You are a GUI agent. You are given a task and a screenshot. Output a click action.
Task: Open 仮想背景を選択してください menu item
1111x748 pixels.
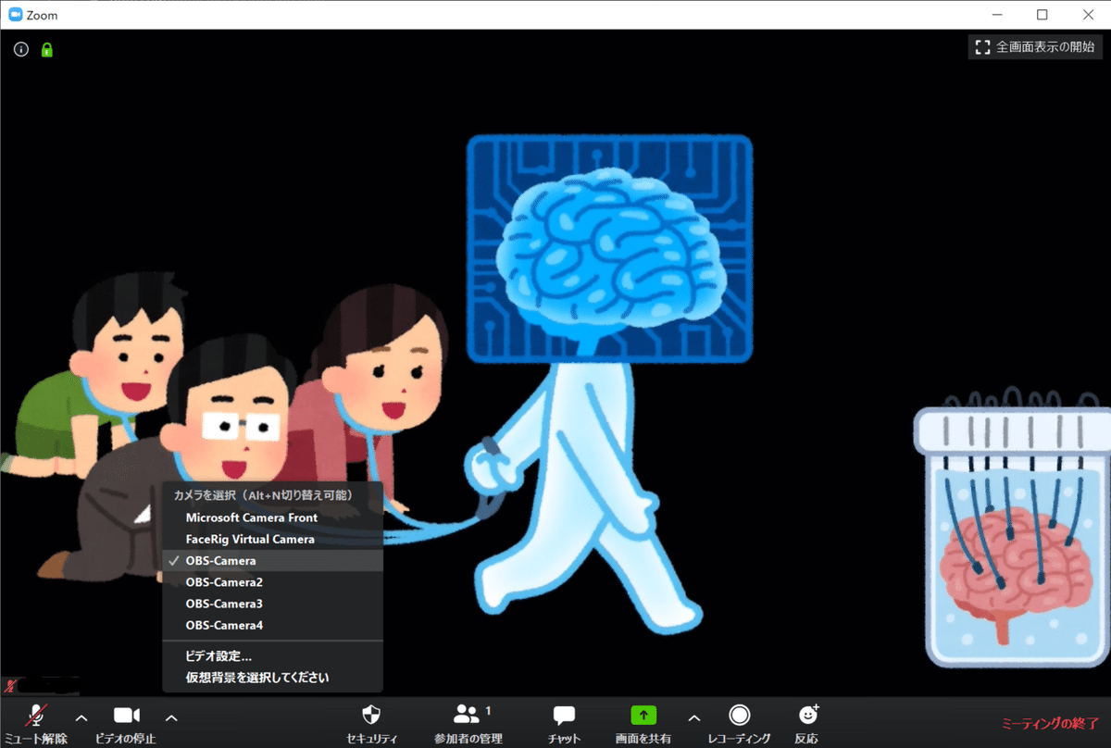[x=273, y=678]
